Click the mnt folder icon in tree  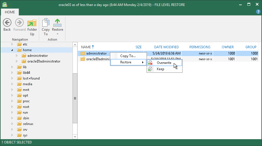[19, 89]
